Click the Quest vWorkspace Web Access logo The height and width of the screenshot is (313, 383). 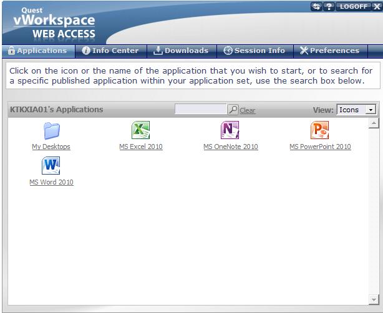click(54, 22)
